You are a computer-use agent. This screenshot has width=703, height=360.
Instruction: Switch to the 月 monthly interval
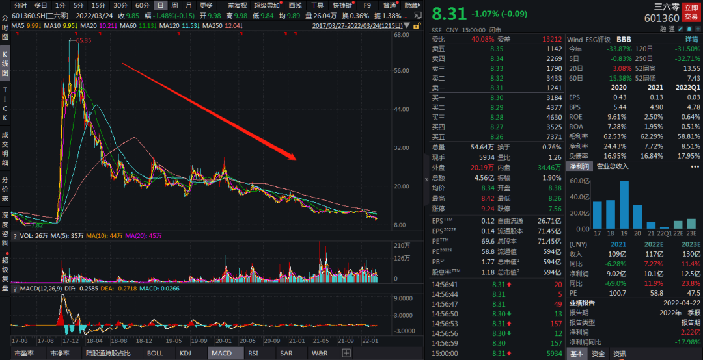pos(189,6)
